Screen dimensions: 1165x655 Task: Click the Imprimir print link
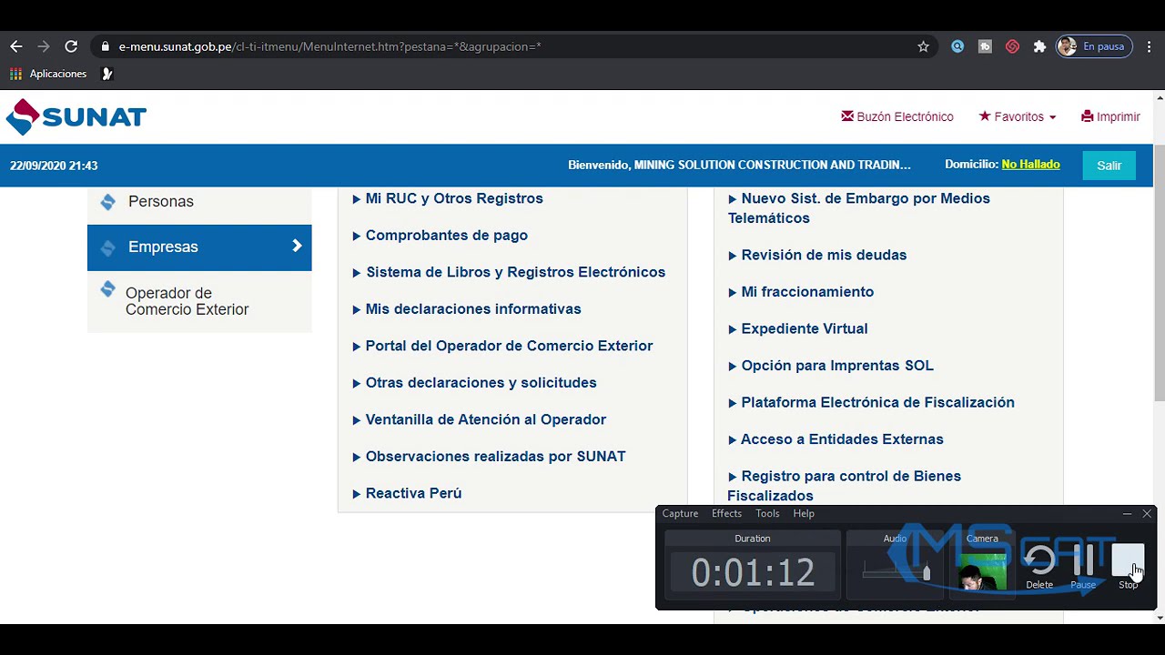(x=1110, y=116)
